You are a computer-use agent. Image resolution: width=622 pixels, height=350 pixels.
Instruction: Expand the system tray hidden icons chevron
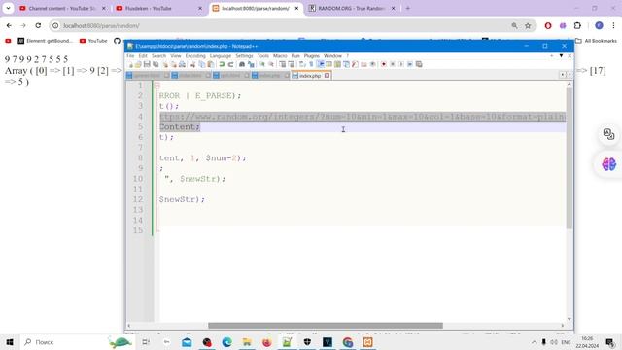(534, 342)
